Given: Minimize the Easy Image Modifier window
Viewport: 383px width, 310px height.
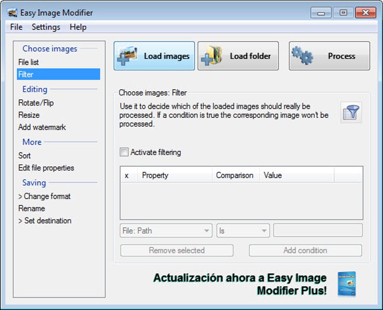Looking at the screenshot, I should tap(321, 13).
